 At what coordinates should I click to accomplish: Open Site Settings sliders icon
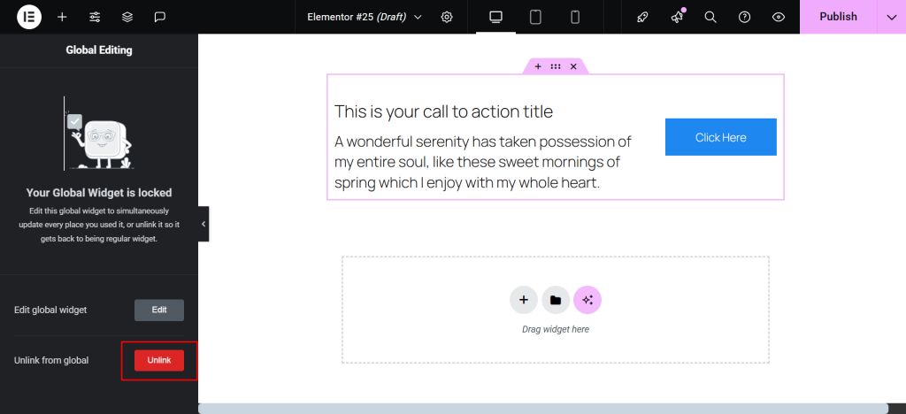pyautogui.click(x=95, y=17)
